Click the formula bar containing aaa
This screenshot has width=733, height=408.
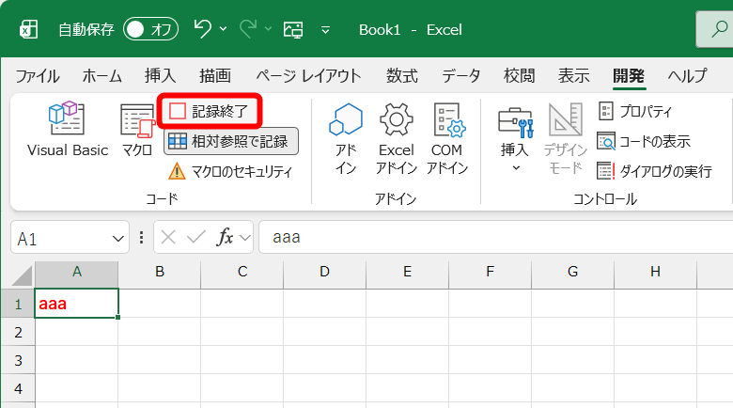click(x=496, y=237)
